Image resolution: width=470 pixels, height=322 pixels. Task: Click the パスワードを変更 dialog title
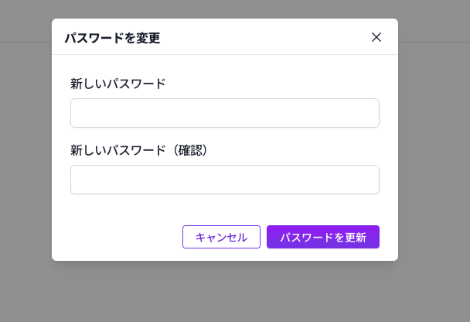(x=112, y=38)
